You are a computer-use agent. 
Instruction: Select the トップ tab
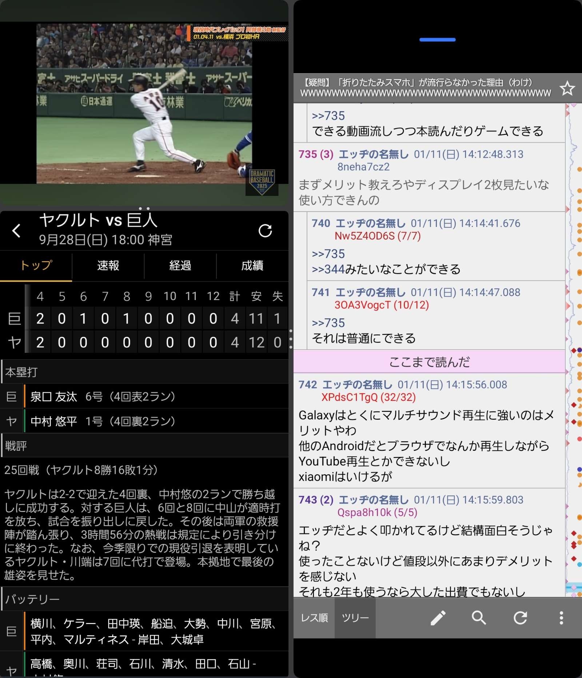pyautogui.click(x=36, y=265)
